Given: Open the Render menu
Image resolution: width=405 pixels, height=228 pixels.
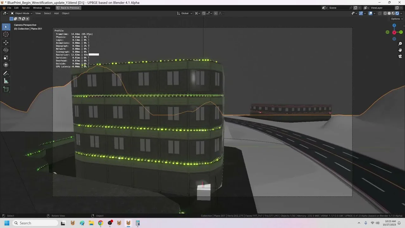Looking at the screenshot, I should click(26, 8).
